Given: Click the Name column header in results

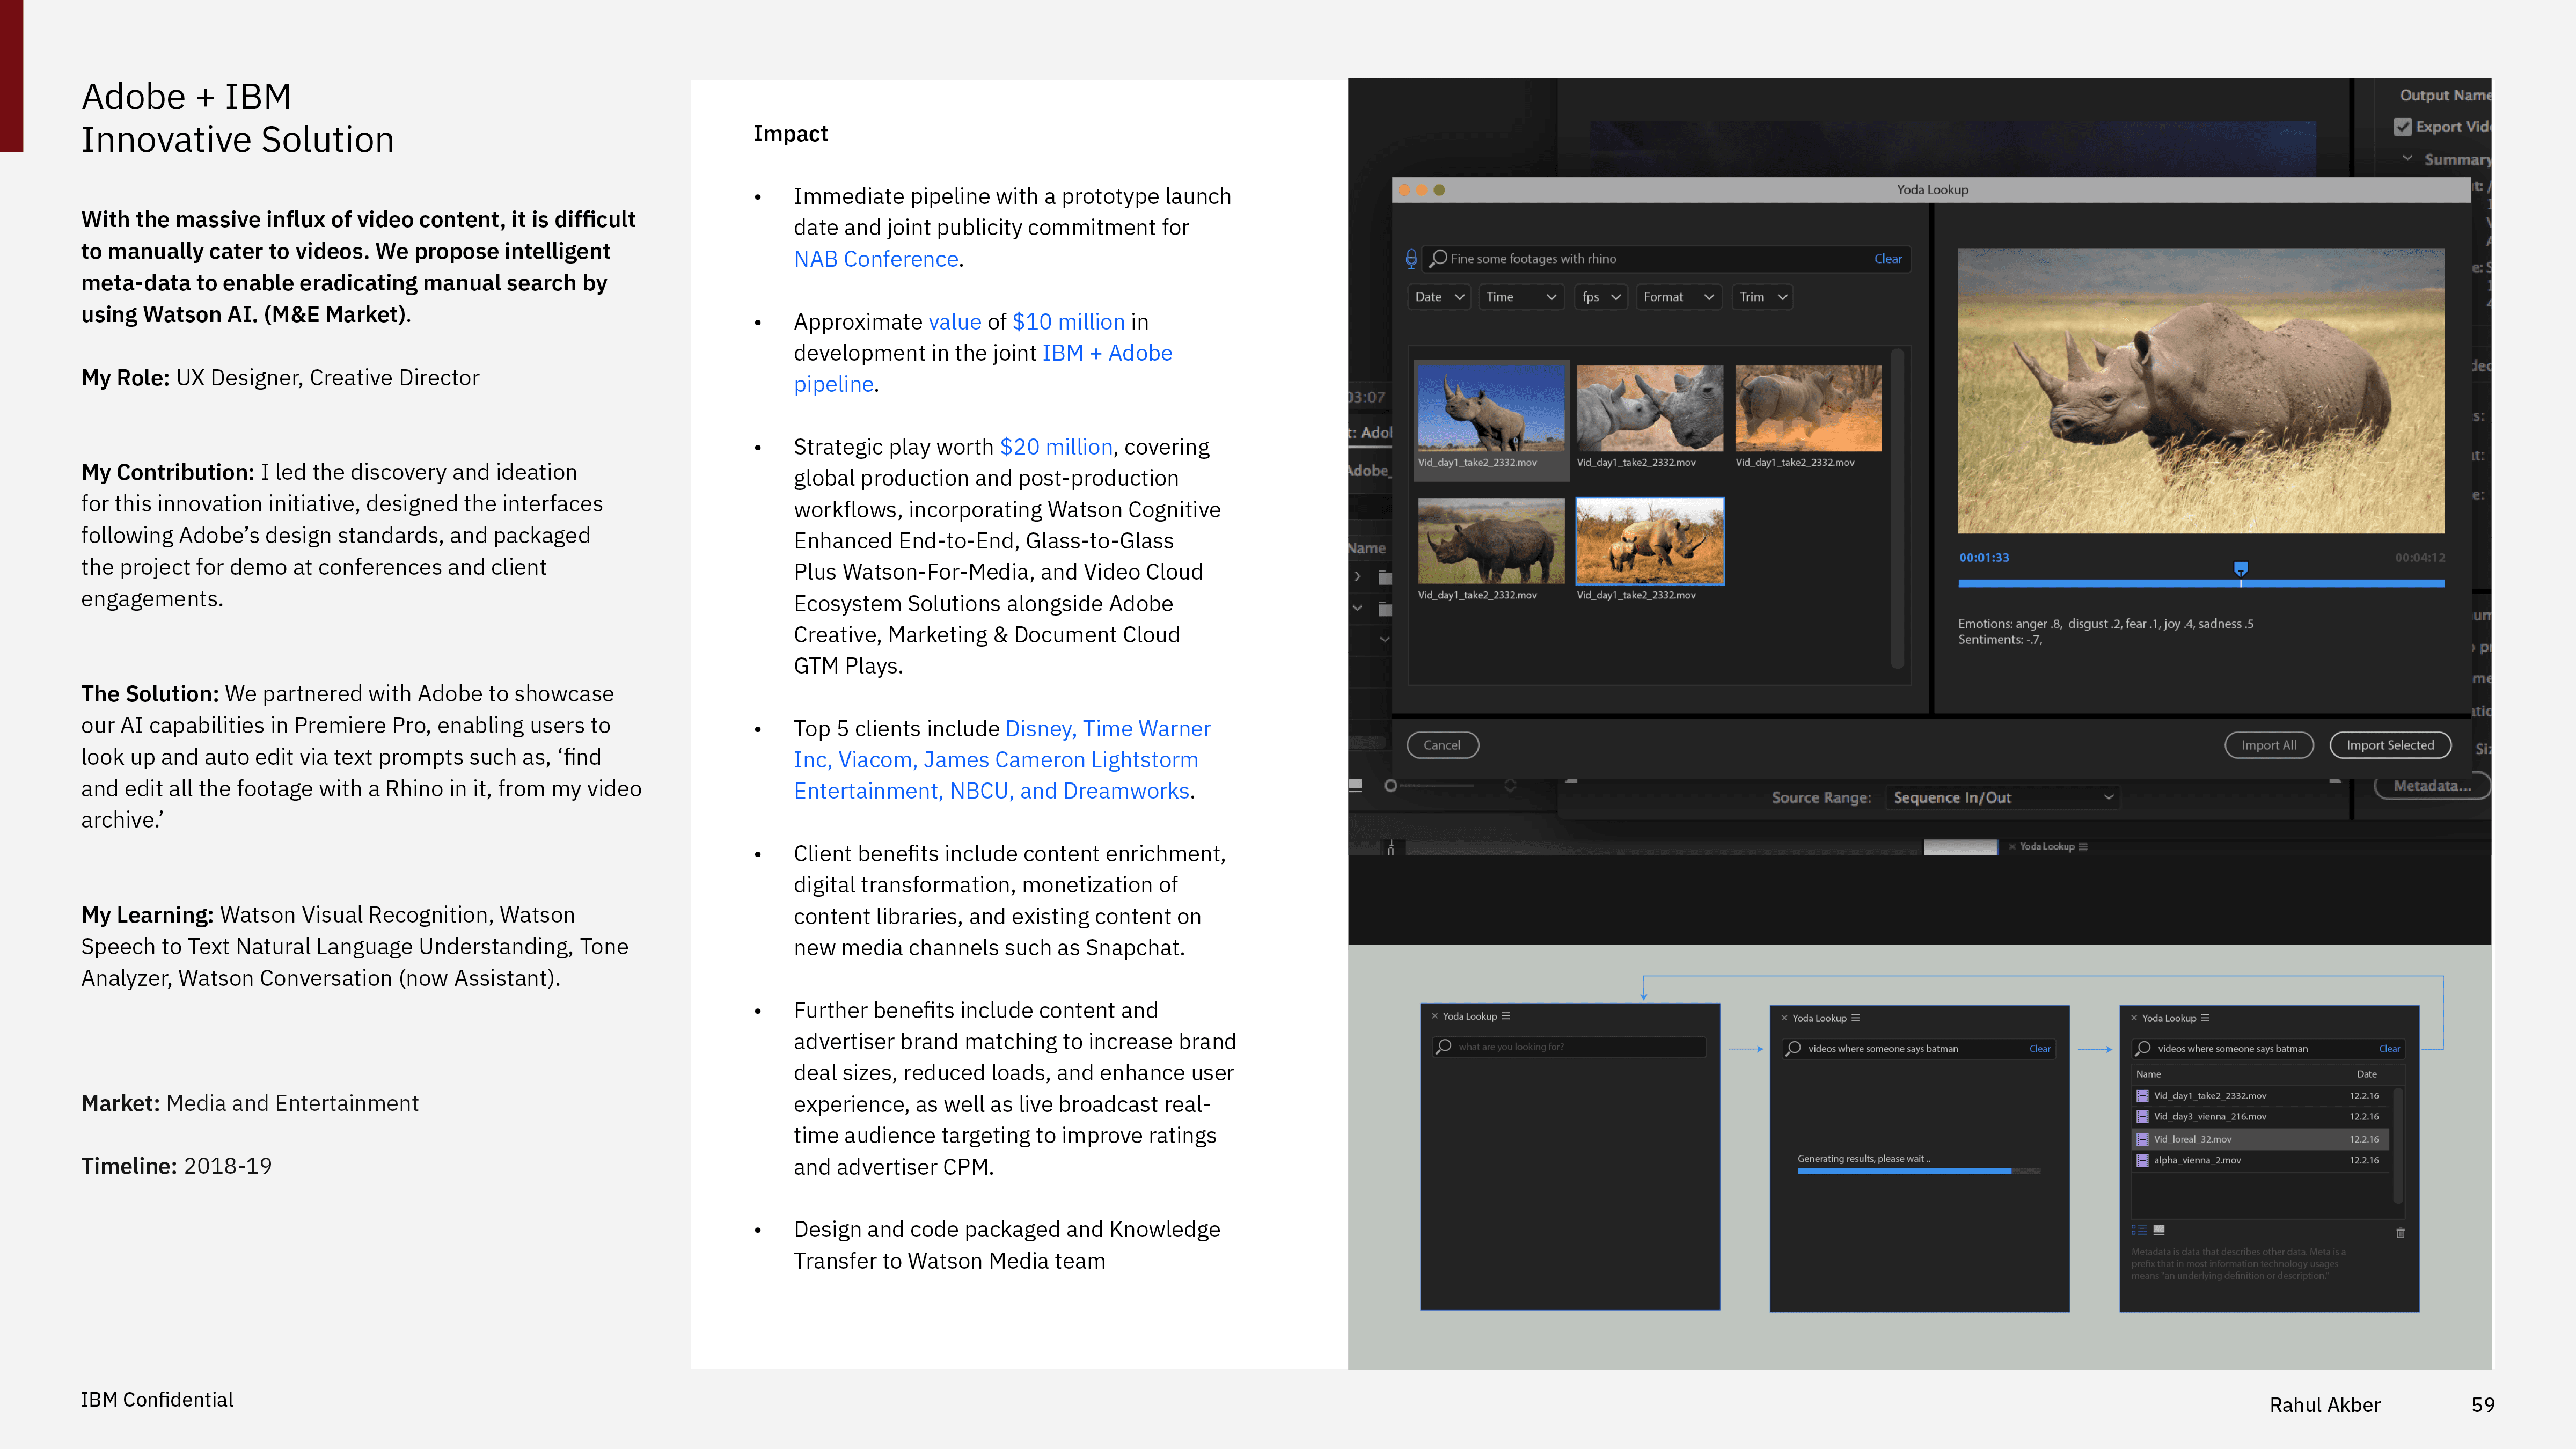Looking at the screenshot, I should coord(2148,1074).
